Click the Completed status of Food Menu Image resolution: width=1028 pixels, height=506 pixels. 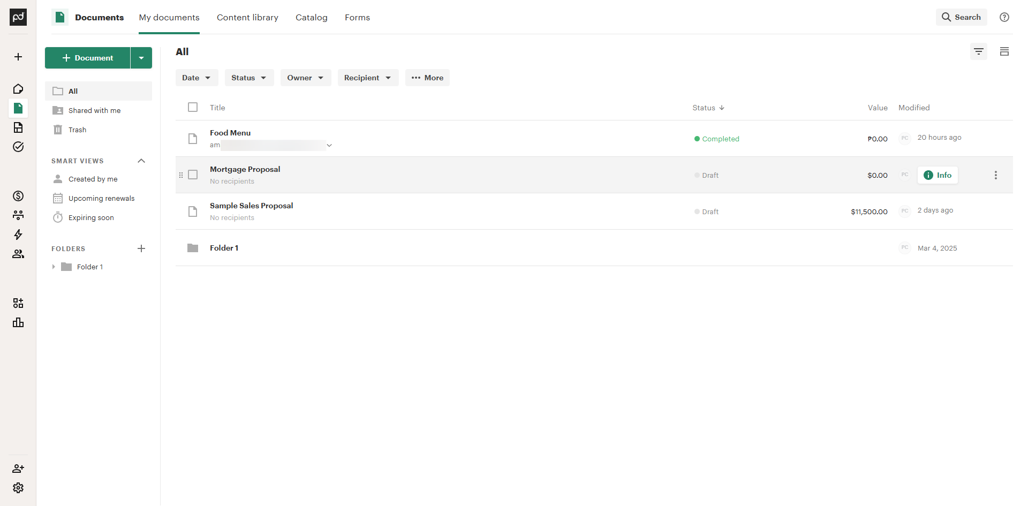tap(716, 139)
